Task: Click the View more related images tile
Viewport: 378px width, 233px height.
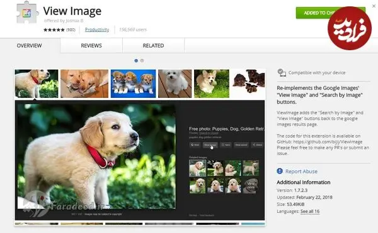Action: click(251, 186)
